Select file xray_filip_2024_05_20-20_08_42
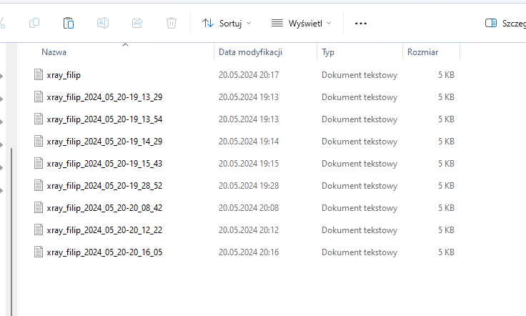Screen dimensions: 526x316 [104, 208]
